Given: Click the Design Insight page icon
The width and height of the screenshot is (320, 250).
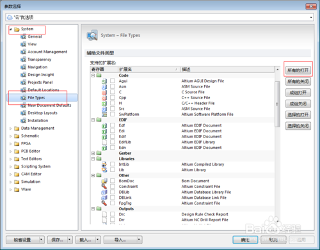Looking at the screenshot, I should pyautogui.click(x=23, y=75).
